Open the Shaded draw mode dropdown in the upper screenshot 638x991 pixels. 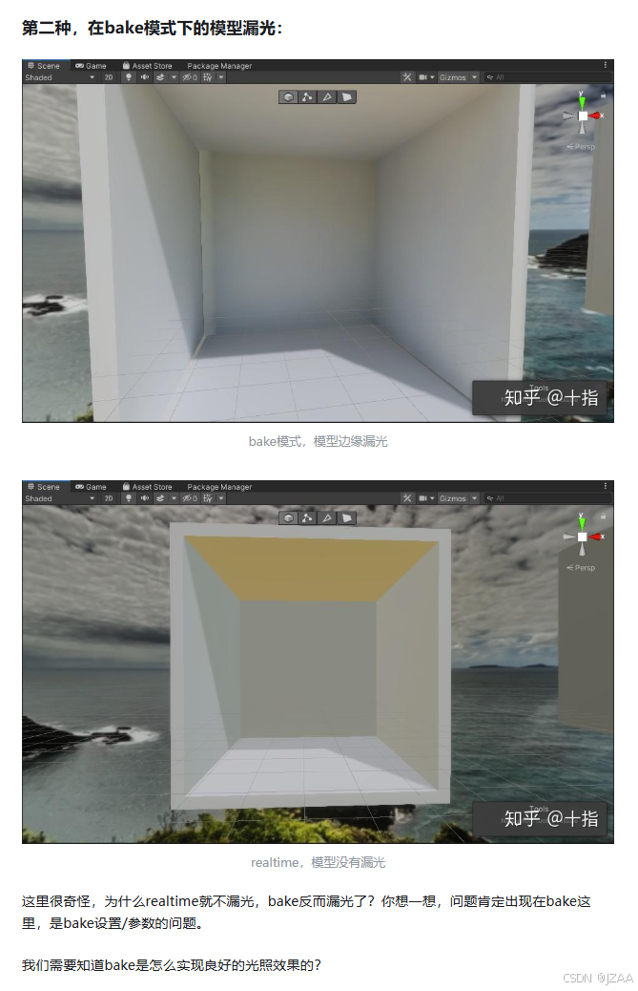pyautogui.click(x=60, y=77)
